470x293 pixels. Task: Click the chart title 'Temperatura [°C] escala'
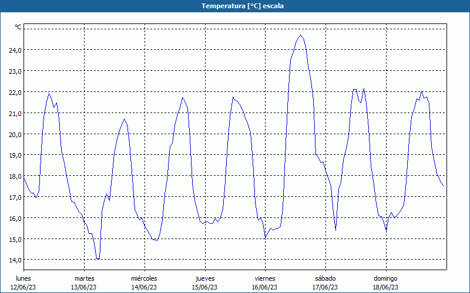pos(243,6)
